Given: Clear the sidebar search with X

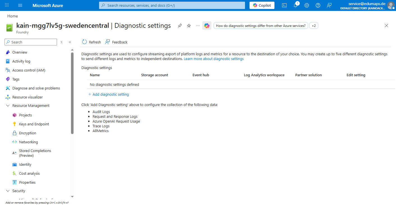Looking at the screenshot, I should [61, 42].
